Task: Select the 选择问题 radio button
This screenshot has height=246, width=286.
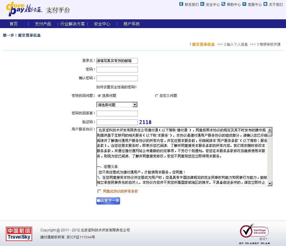Action: point(100,96)
